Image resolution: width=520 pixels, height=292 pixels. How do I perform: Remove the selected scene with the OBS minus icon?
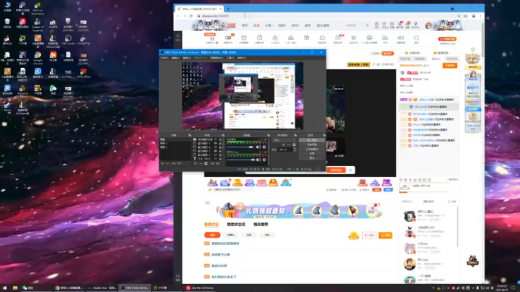pos(168,164)
